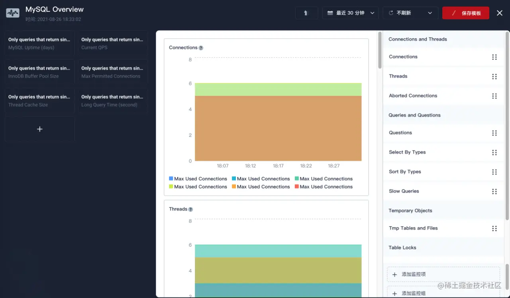Click help icon beside Threads chart title
510x298 pixels.
pyautogui.click(x=190, y=209)
